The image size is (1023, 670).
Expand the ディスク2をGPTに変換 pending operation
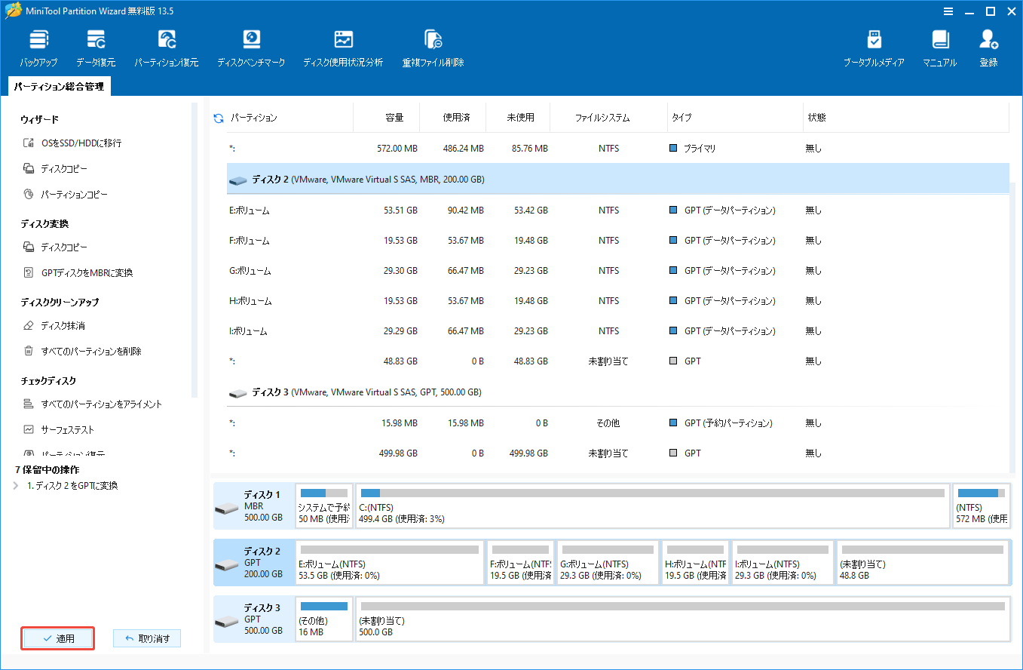[x=17, y=486]
